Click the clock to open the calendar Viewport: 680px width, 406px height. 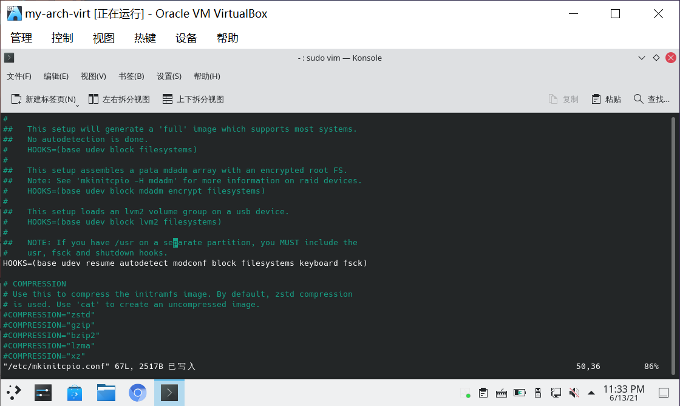(x=624, y=393)
